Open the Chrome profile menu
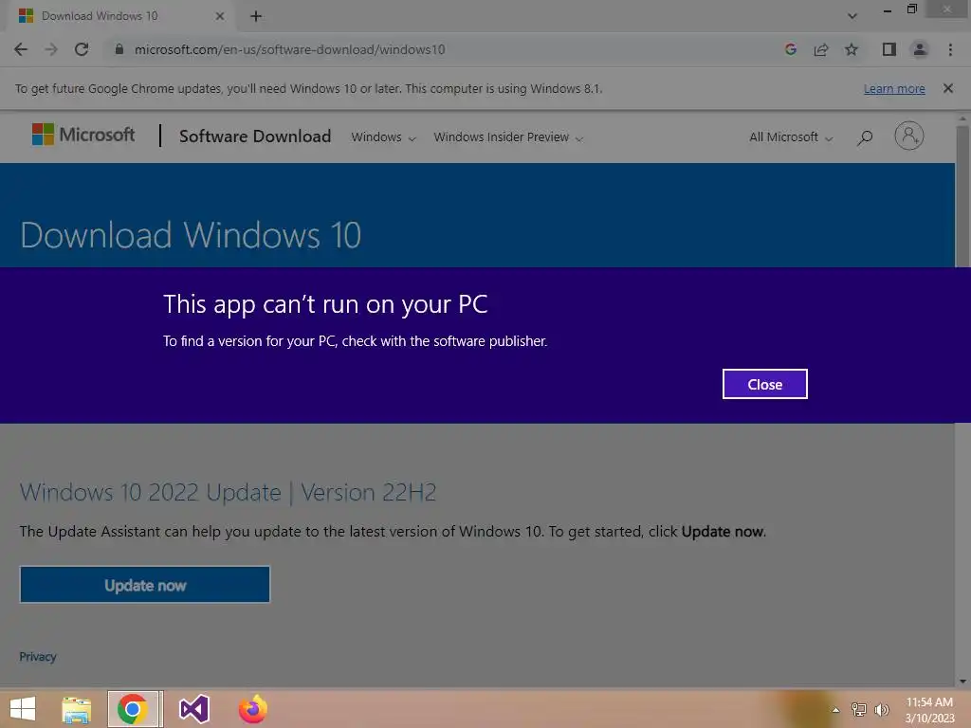Viewport: 971px width, 728px height. coord(920,49)
